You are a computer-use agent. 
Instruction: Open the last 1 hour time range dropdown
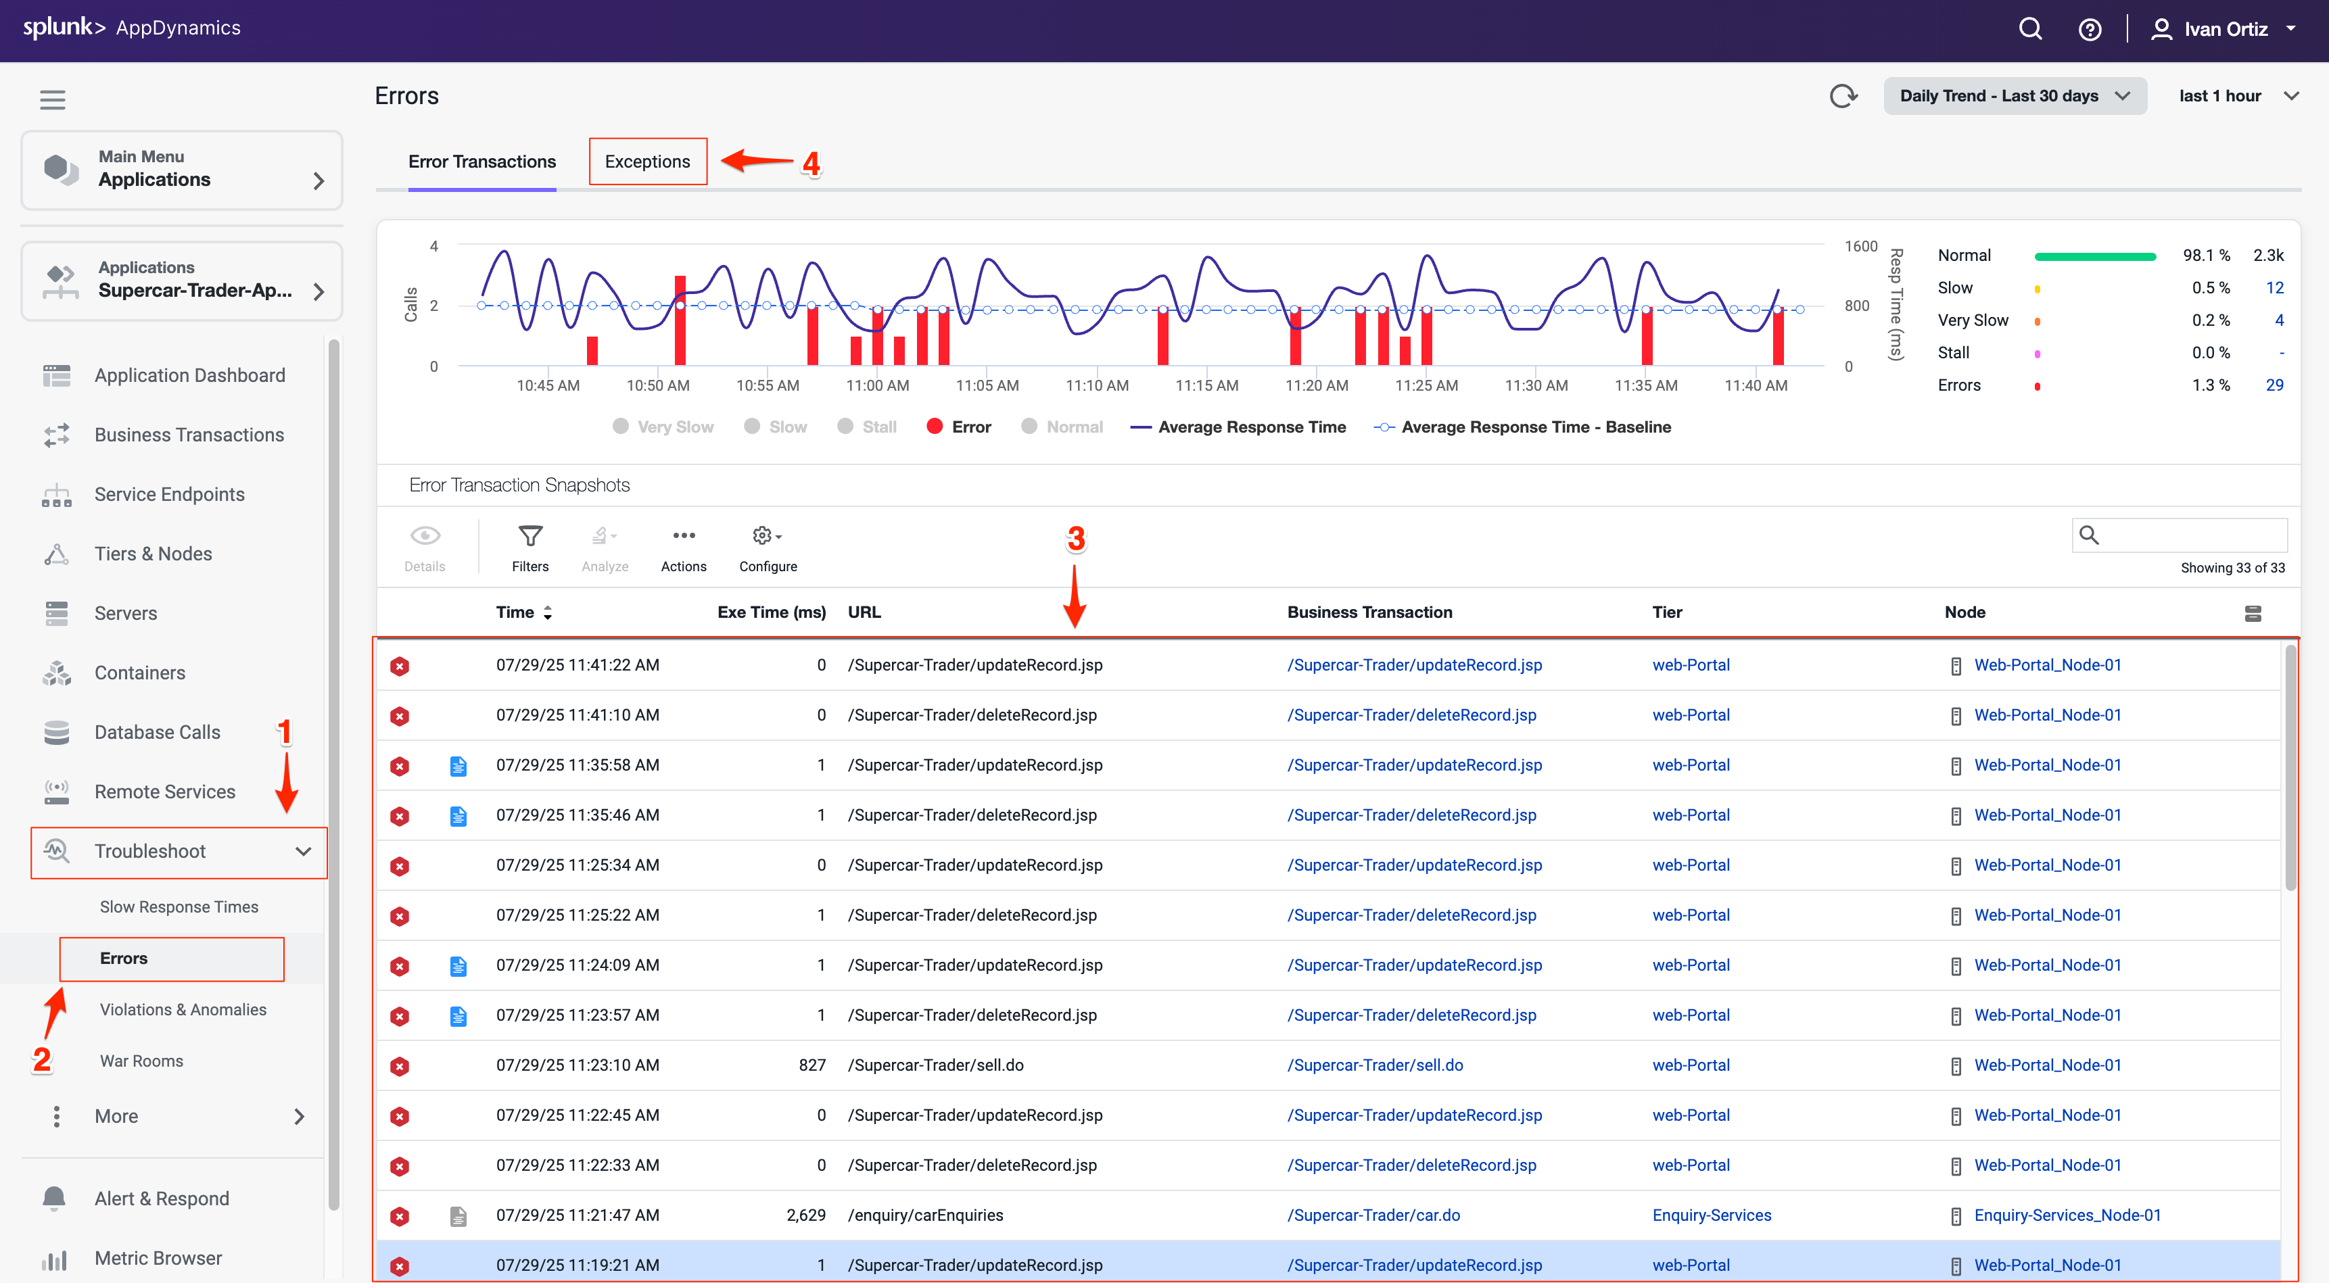click(2237, 95)
